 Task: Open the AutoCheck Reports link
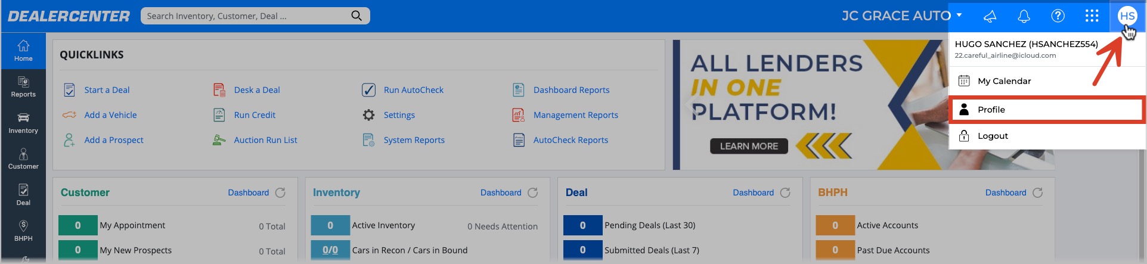571,140
